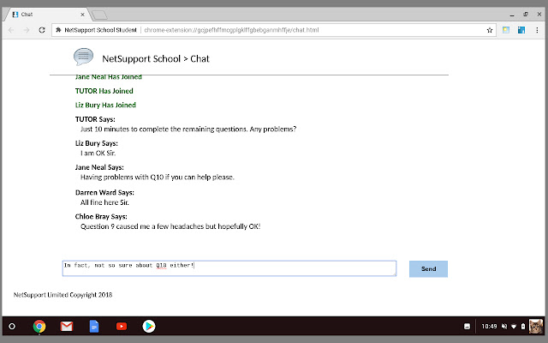This screenshot has height=343, width=548.
Task: Click the address bar URL
Action: (231, 30)
